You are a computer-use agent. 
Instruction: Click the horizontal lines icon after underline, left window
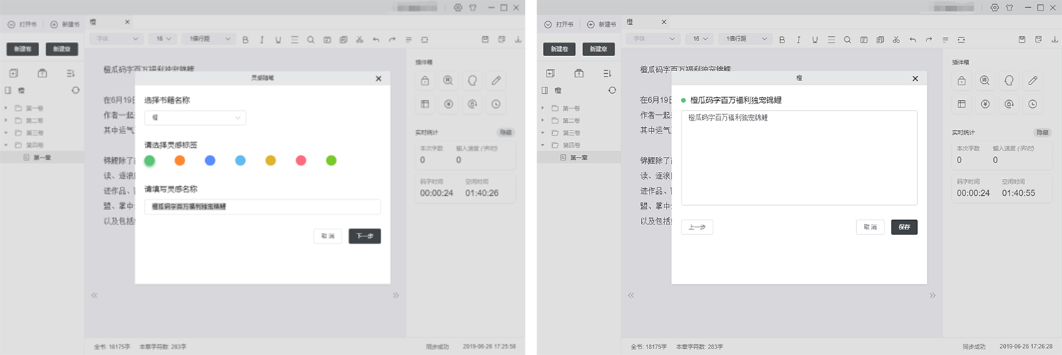[295, 39]
